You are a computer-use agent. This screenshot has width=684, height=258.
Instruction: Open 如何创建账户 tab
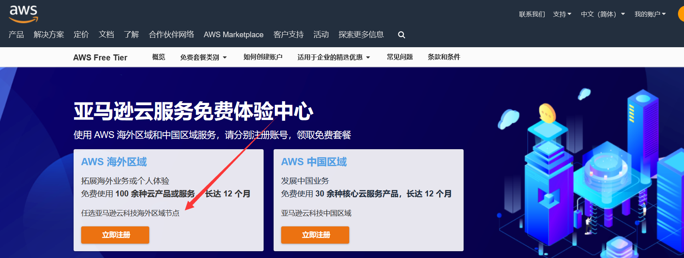(x=263, y=57)
